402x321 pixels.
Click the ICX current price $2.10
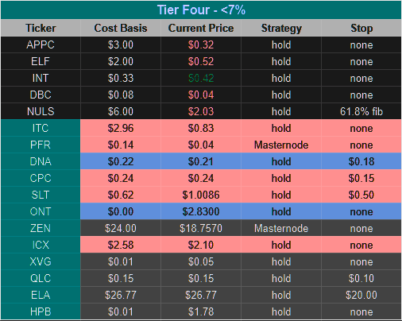[201, 245]
